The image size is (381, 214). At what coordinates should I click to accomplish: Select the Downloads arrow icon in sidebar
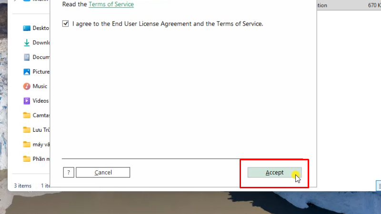click(x=27, y=43)
